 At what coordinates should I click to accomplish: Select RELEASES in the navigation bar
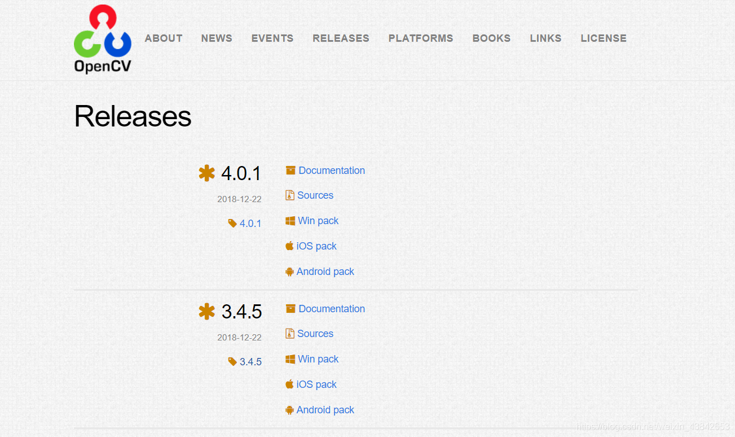point(341,38)
